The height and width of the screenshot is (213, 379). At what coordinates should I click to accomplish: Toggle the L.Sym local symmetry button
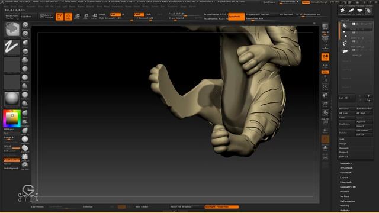[325, 66]
